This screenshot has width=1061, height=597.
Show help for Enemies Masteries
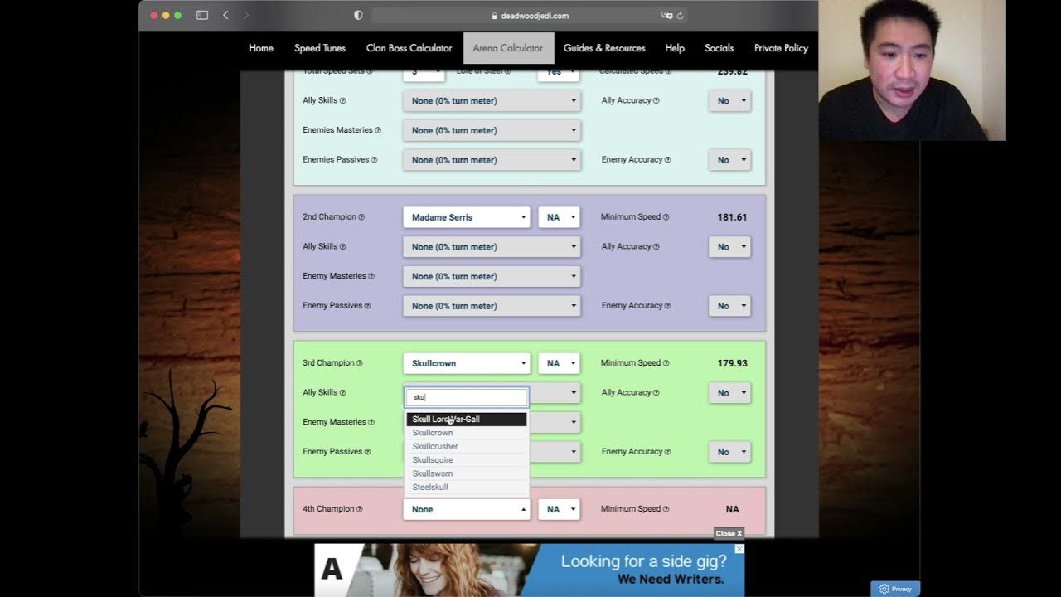point(378,130)
